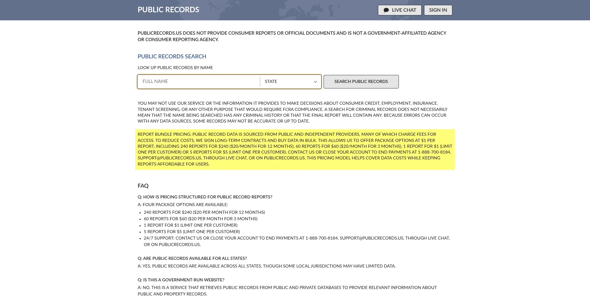Focus the Full Name search field
590x305 pixels.
pyautogui.click(x=199, y=82)
